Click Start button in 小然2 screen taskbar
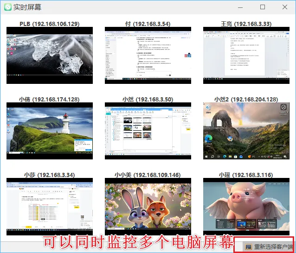 pos(206,157)
